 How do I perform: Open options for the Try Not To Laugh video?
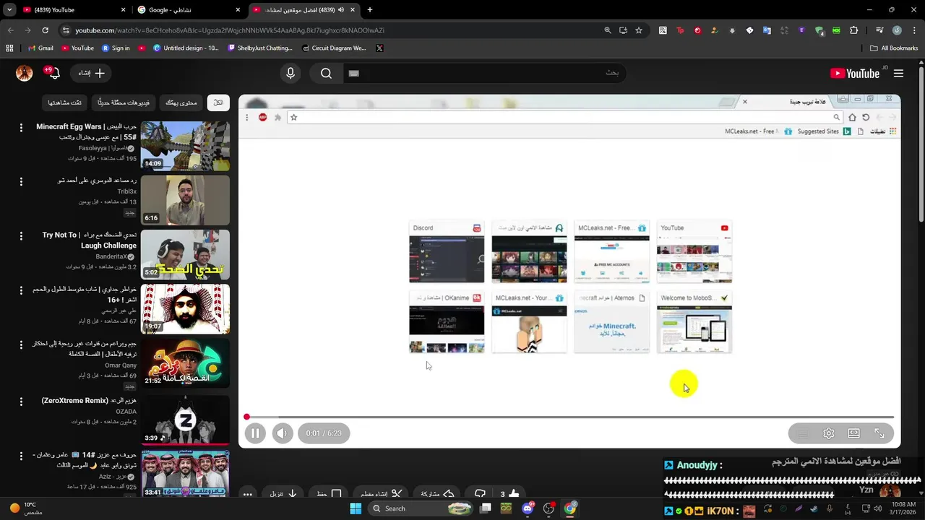tap(21, 236)
